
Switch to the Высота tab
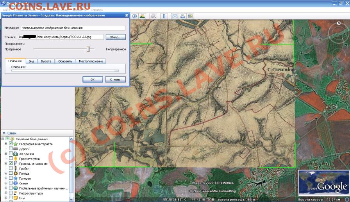coord(46,61)
